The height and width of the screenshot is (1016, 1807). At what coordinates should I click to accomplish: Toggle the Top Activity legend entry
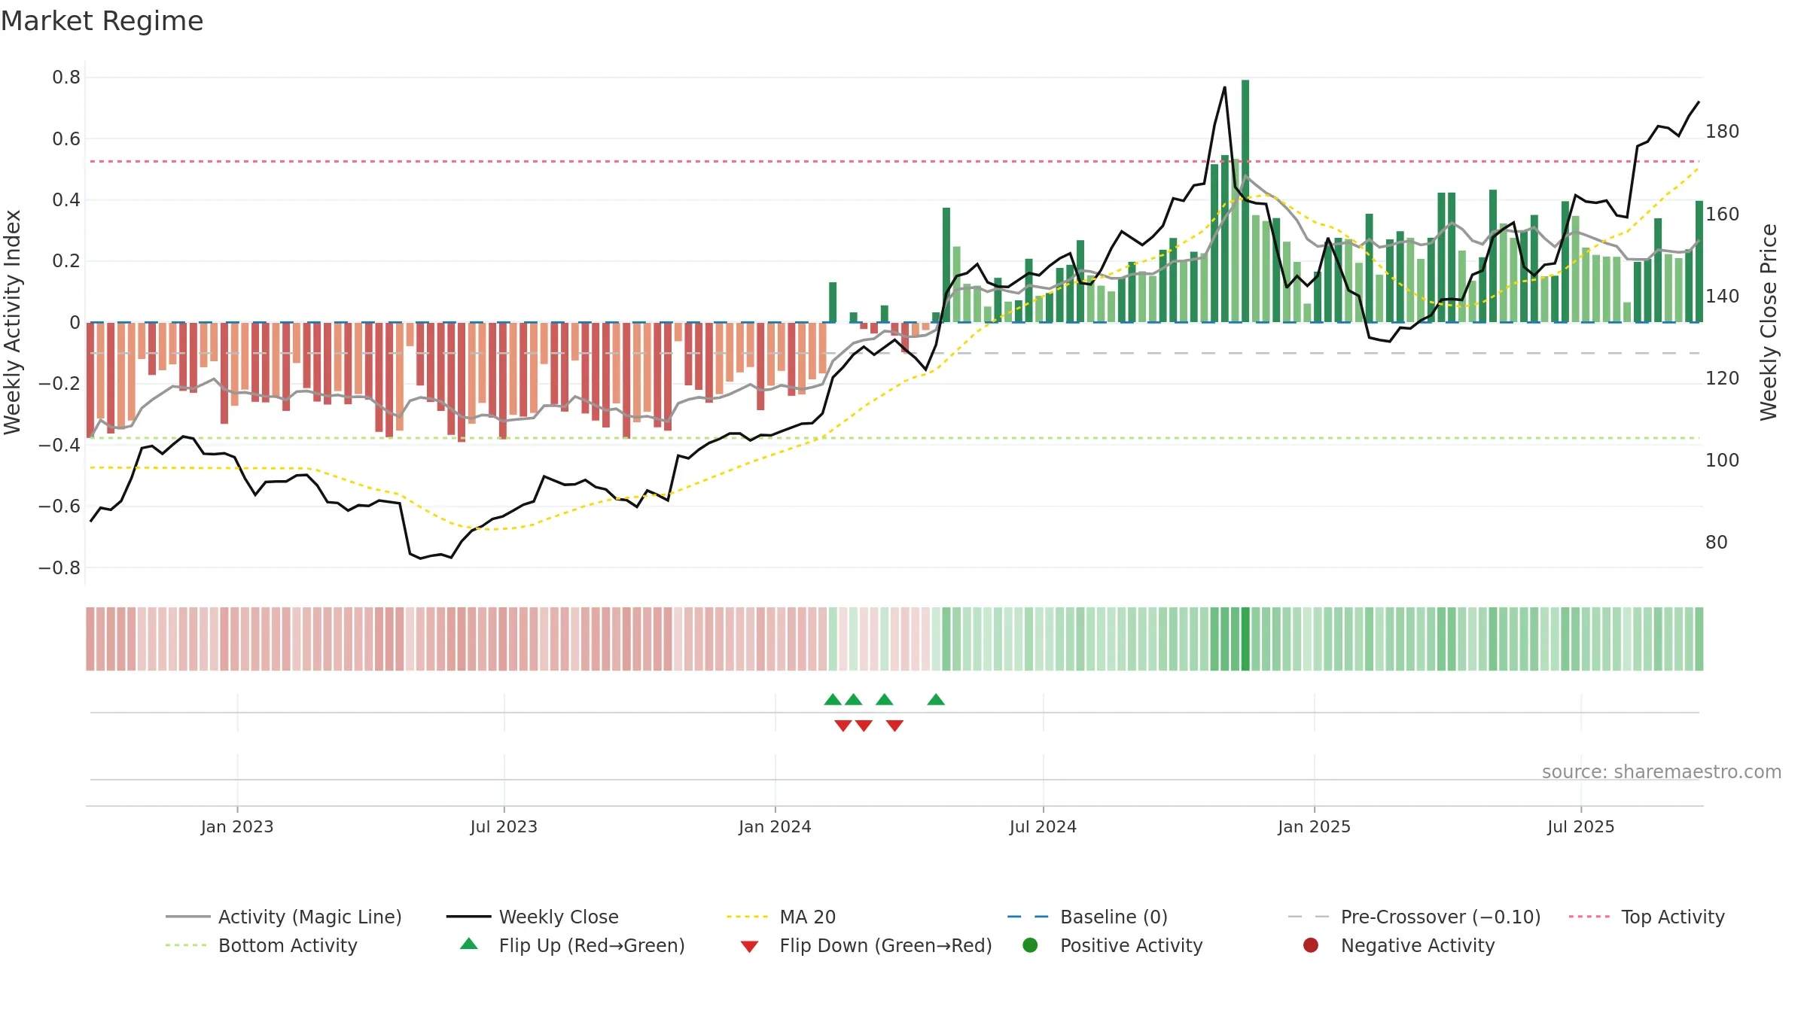pos(1647,917)
